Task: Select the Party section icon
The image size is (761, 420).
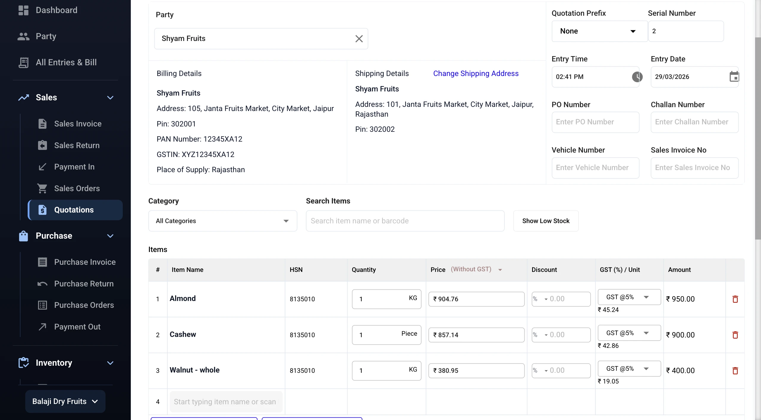Action: coord(23,36)
